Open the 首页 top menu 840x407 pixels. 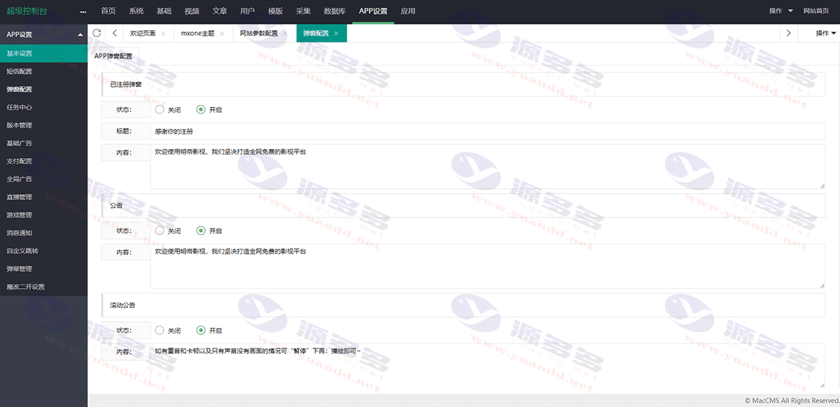(x=108, y=11)
